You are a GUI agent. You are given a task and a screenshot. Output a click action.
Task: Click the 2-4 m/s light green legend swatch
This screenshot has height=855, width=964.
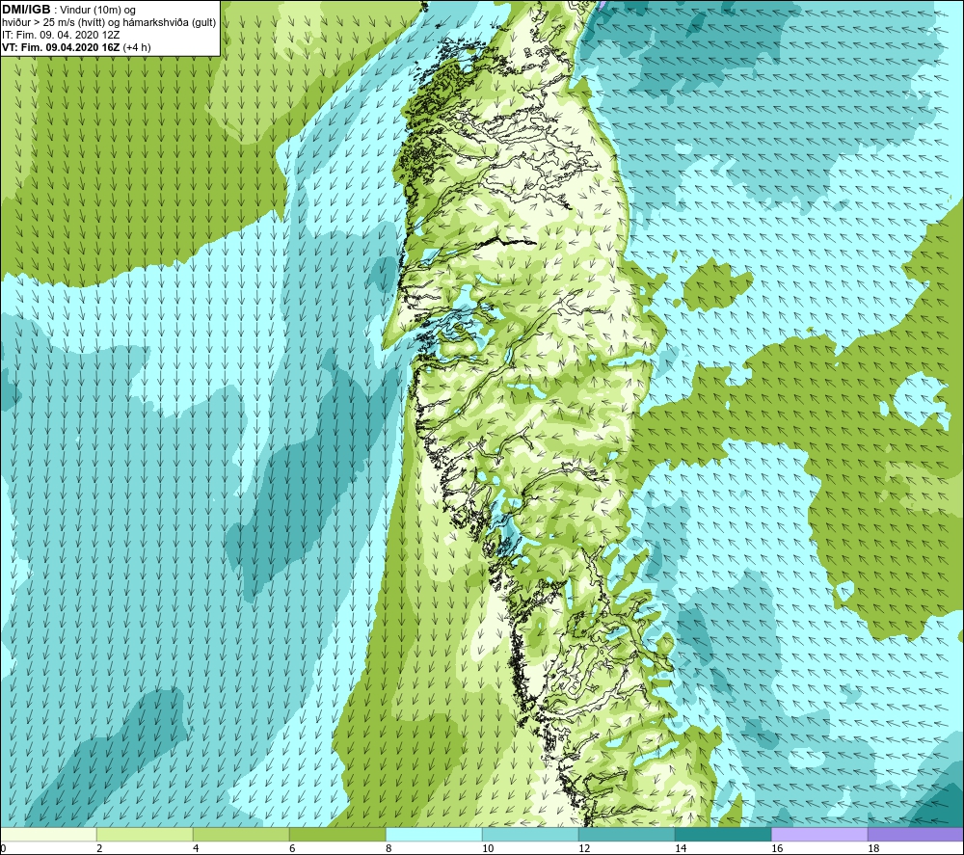145,834
